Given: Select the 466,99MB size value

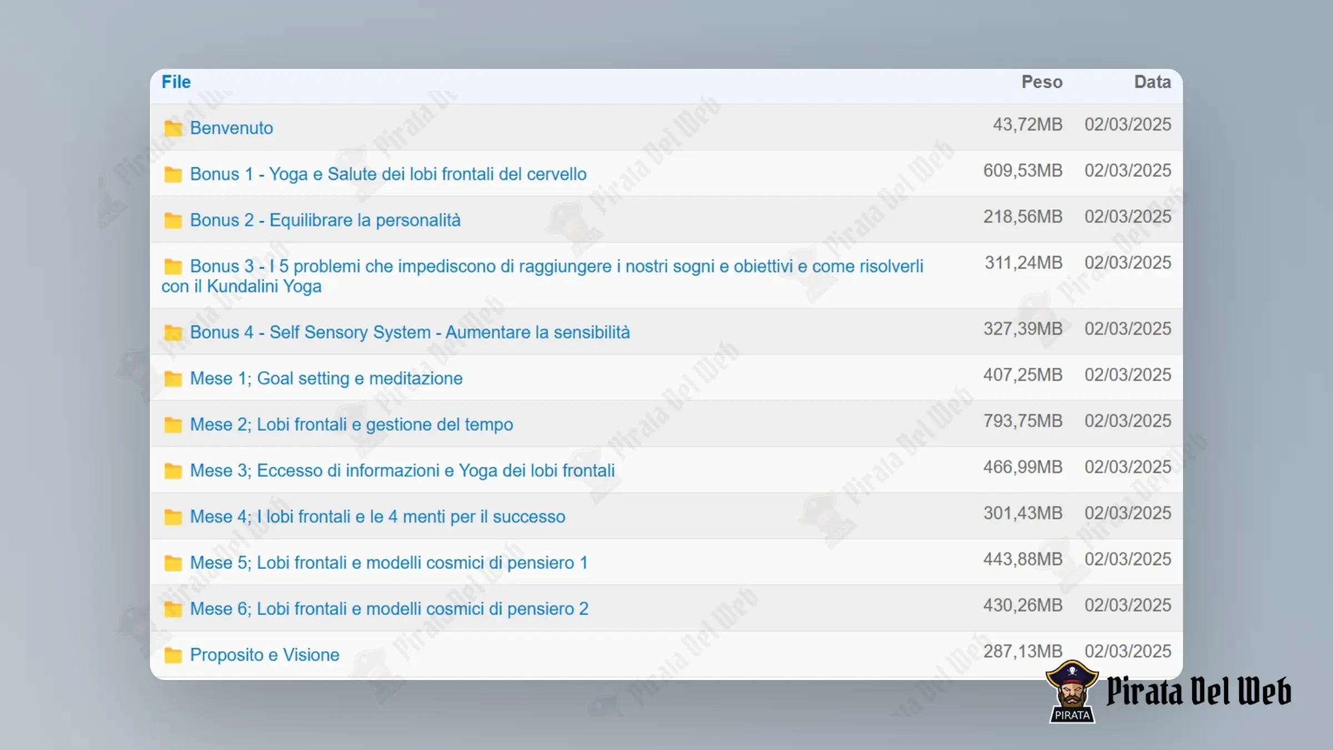Looking at the screenshot, I should pos(1023,467).
